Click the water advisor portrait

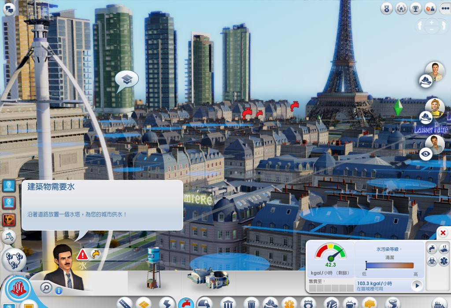coord(64,267)
